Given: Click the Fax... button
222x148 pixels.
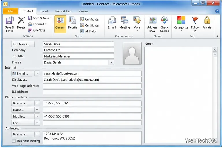Looking at the screenshot, I should pyautogui.click(x=23, y=123).
